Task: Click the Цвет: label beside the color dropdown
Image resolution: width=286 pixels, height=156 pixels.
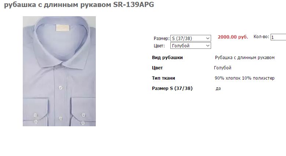Action: point(159,46)
